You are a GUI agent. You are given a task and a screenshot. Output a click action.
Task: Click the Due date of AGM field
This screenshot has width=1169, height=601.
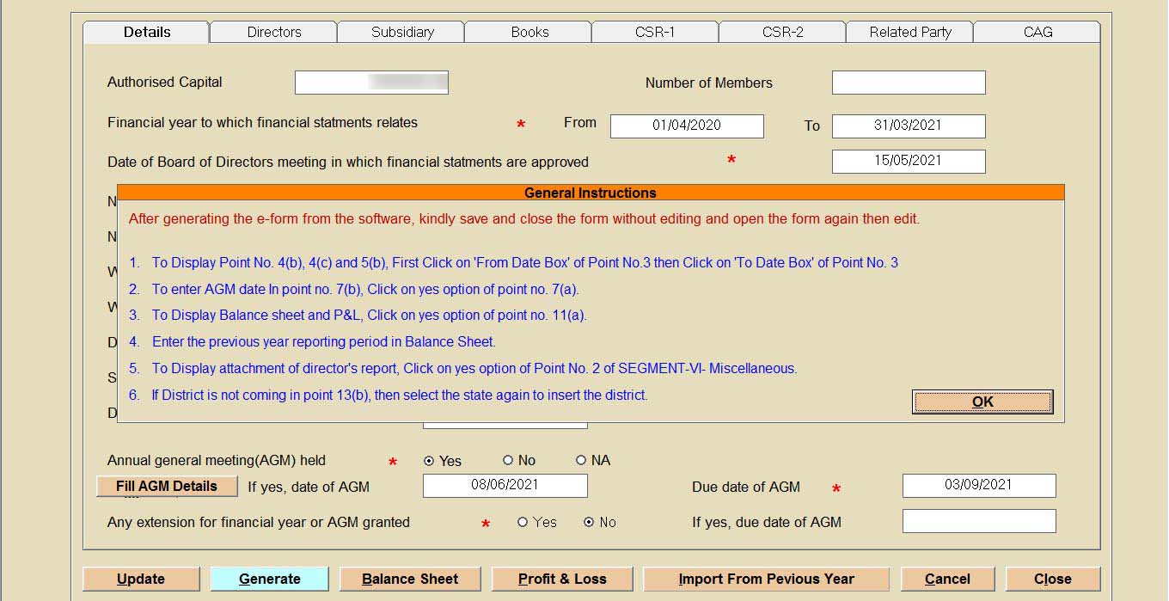pyautogui.click(x=978, y=485)
